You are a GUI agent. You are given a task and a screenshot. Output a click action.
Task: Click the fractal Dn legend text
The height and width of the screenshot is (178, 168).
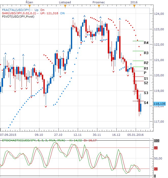click(42, 10)
